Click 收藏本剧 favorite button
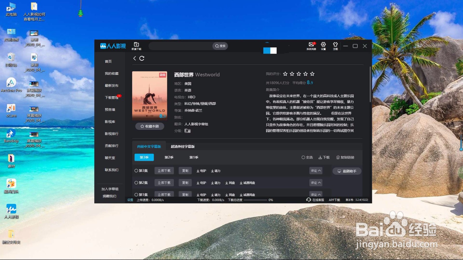This screenshot has height=260, width=463. pos(150,126)
